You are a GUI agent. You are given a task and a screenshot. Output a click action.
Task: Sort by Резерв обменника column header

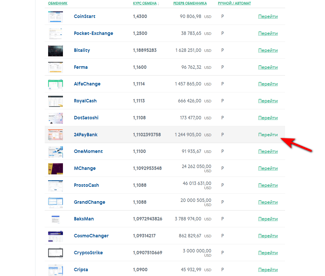pos(190,3)
